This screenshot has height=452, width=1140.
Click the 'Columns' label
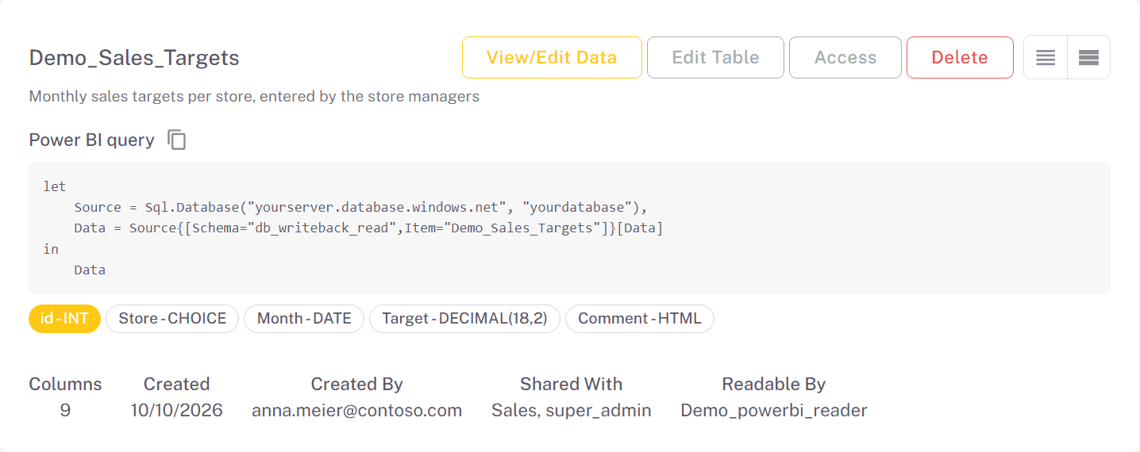tap(65, 385)
